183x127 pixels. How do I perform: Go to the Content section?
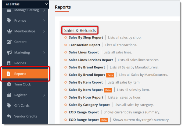25,42
